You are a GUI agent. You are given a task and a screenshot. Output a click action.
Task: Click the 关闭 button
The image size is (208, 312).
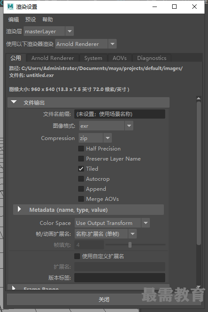[104, 299]
